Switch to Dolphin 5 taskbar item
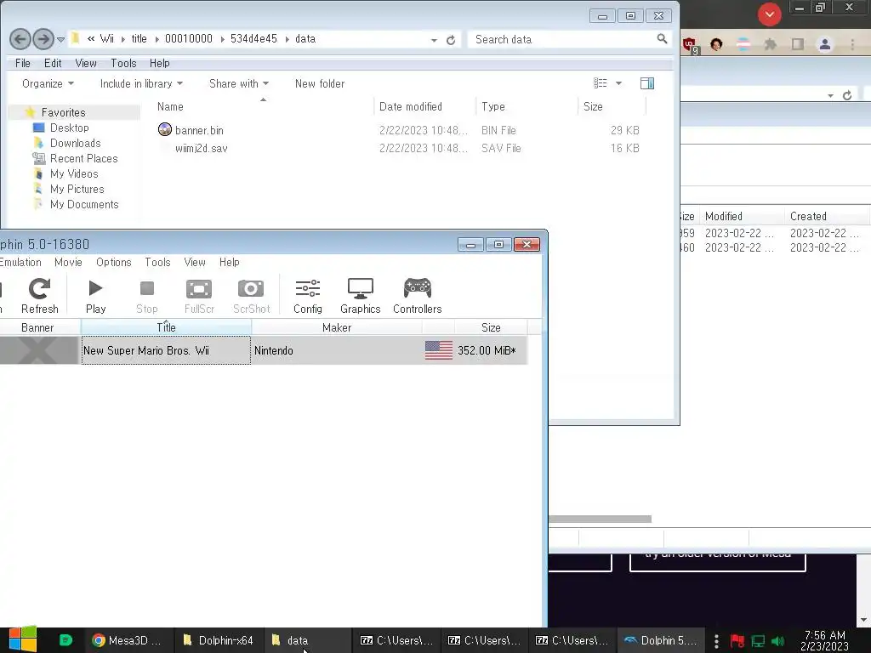This screenshot has height=653, width=871. coord(661,640)
